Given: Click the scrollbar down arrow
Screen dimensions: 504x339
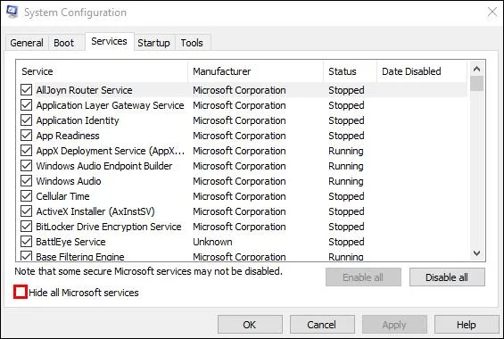Looking at the screenshot, I should pos(476,253).
